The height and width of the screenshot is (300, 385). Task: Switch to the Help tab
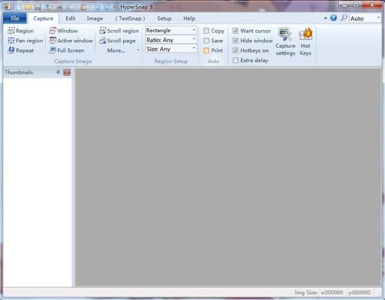[x=189, y=19]
